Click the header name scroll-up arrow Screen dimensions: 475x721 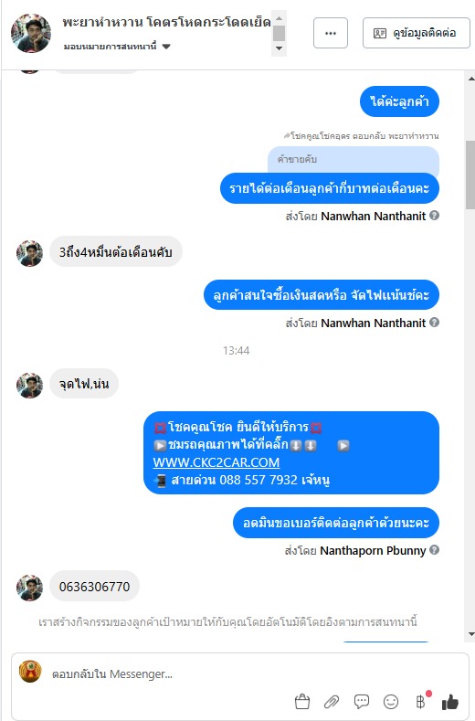[x=279, y=18]
